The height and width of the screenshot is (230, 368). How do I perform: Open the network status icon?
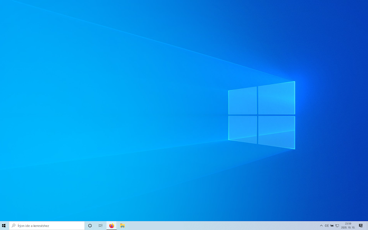337,226
